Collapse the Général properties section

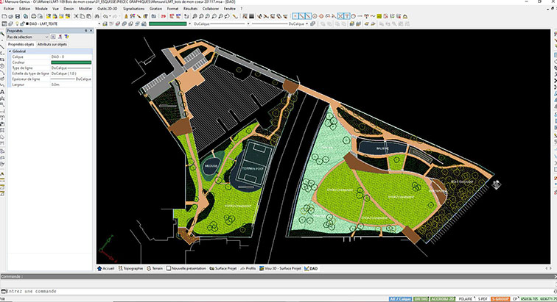click(10, 51)
